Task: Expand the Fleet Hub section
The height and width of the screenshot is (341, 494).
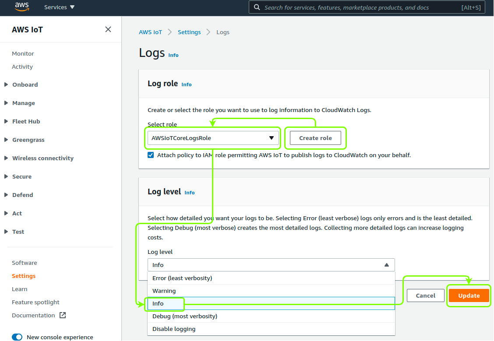Action: (26, 122)
